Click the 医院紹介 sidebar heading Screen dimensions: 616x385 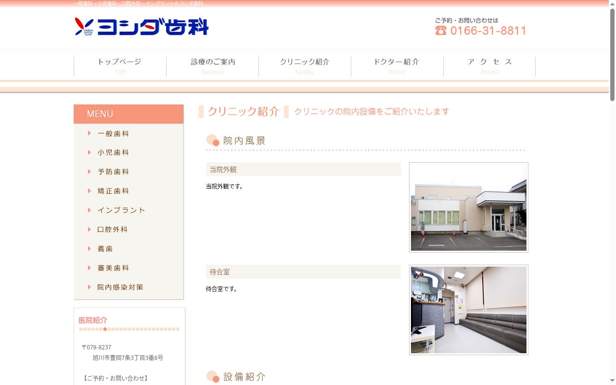pyautogui.click(x=93, y=321)
